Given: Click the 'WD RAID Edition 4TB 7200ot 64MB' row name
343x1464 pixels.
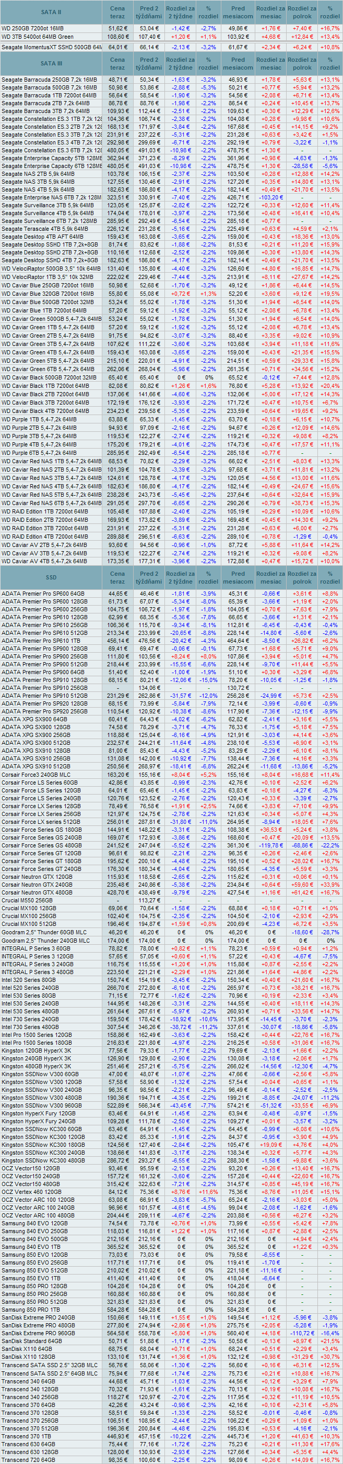Looking at the screenshot, I should (45, 537).
